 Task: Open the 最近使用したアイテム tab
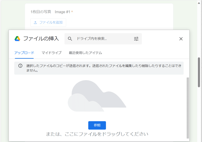[85, 53]
